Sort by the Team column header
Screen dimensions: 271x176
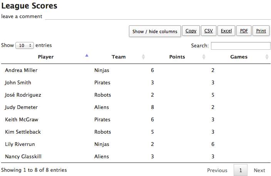pyautogui.click(x=119, y=57)
